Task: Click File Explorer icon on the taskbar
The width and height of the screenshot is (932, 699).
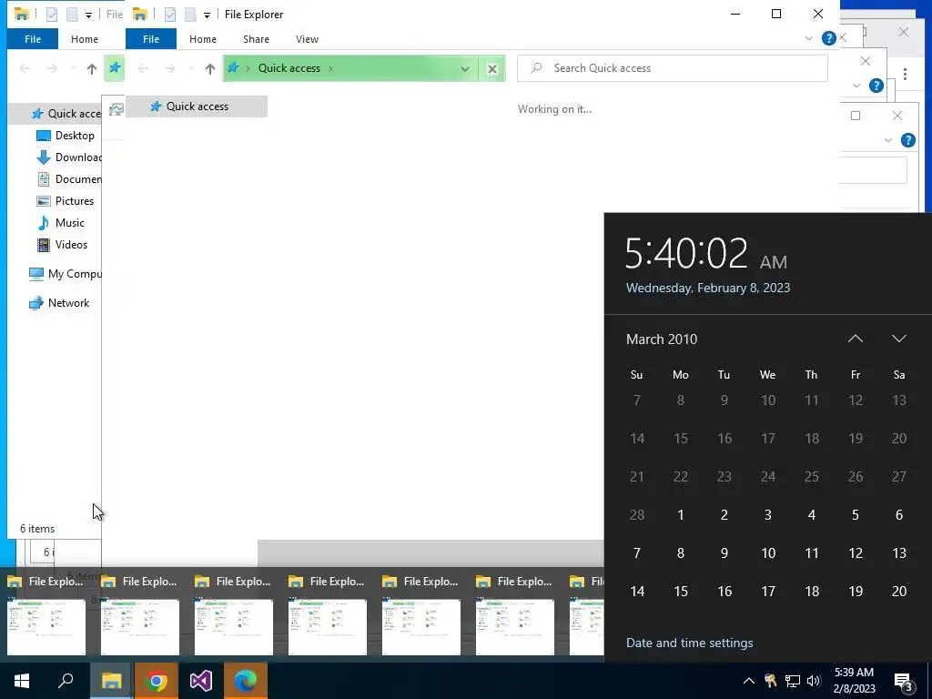Action: coord(111,681)
